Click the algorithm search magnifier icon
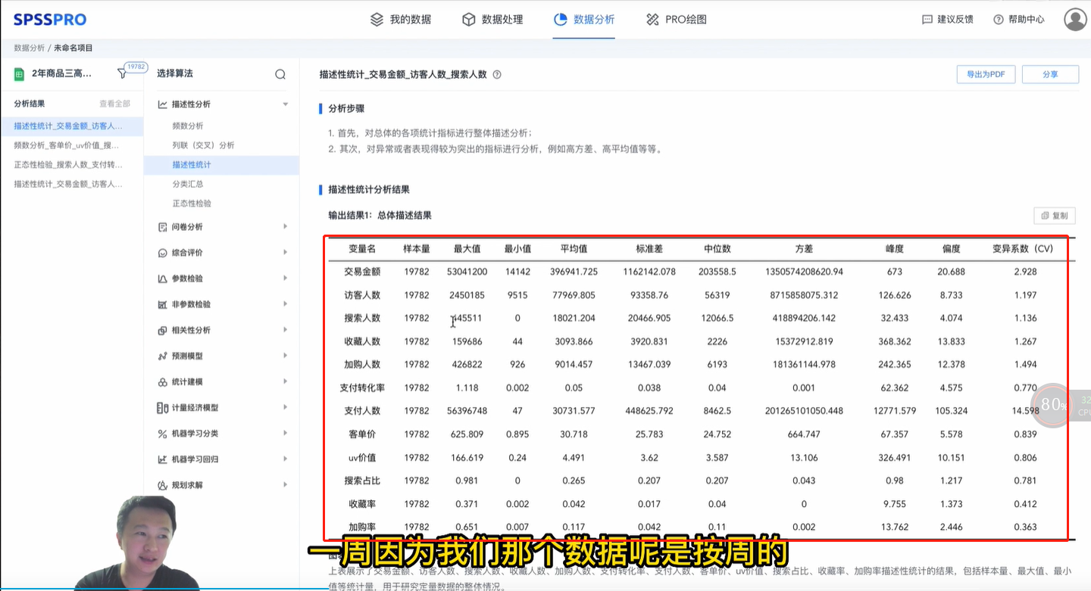 point(280,74)
